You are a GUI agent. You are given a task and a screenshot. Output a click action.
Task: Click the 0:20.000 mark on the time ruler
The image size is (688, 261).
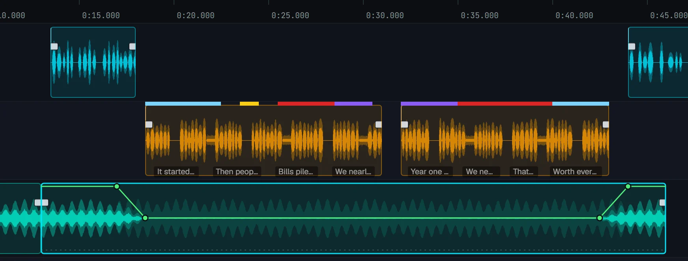click(x=195, y=15)
